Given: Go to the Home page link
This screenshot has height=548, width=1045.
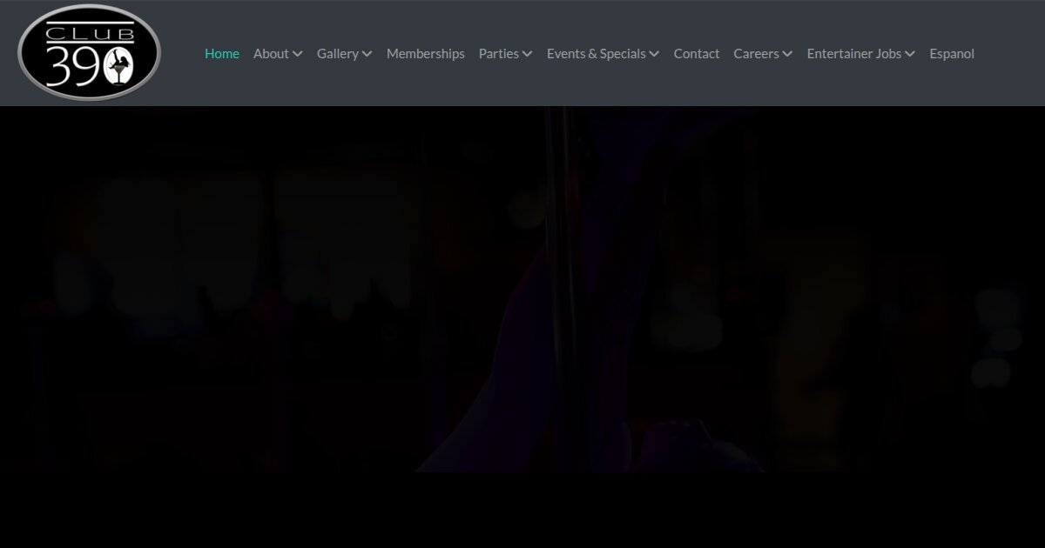Looking at the screenshot, I should point(221,53).
